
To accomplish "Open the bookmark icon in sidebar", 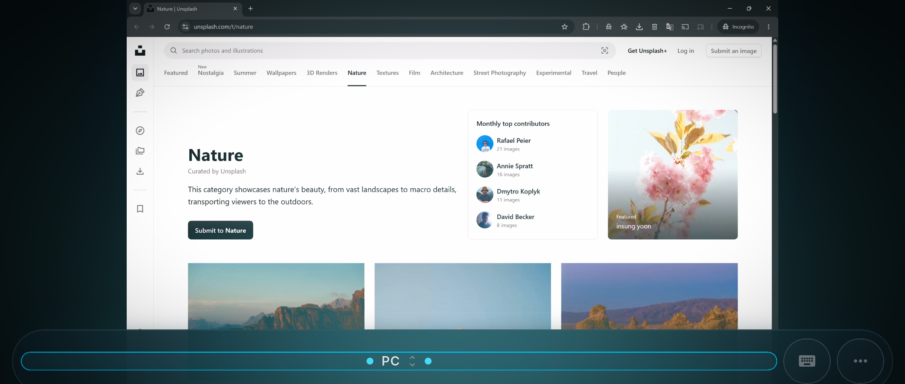I will pyautogui.click(x=140, y=209).
